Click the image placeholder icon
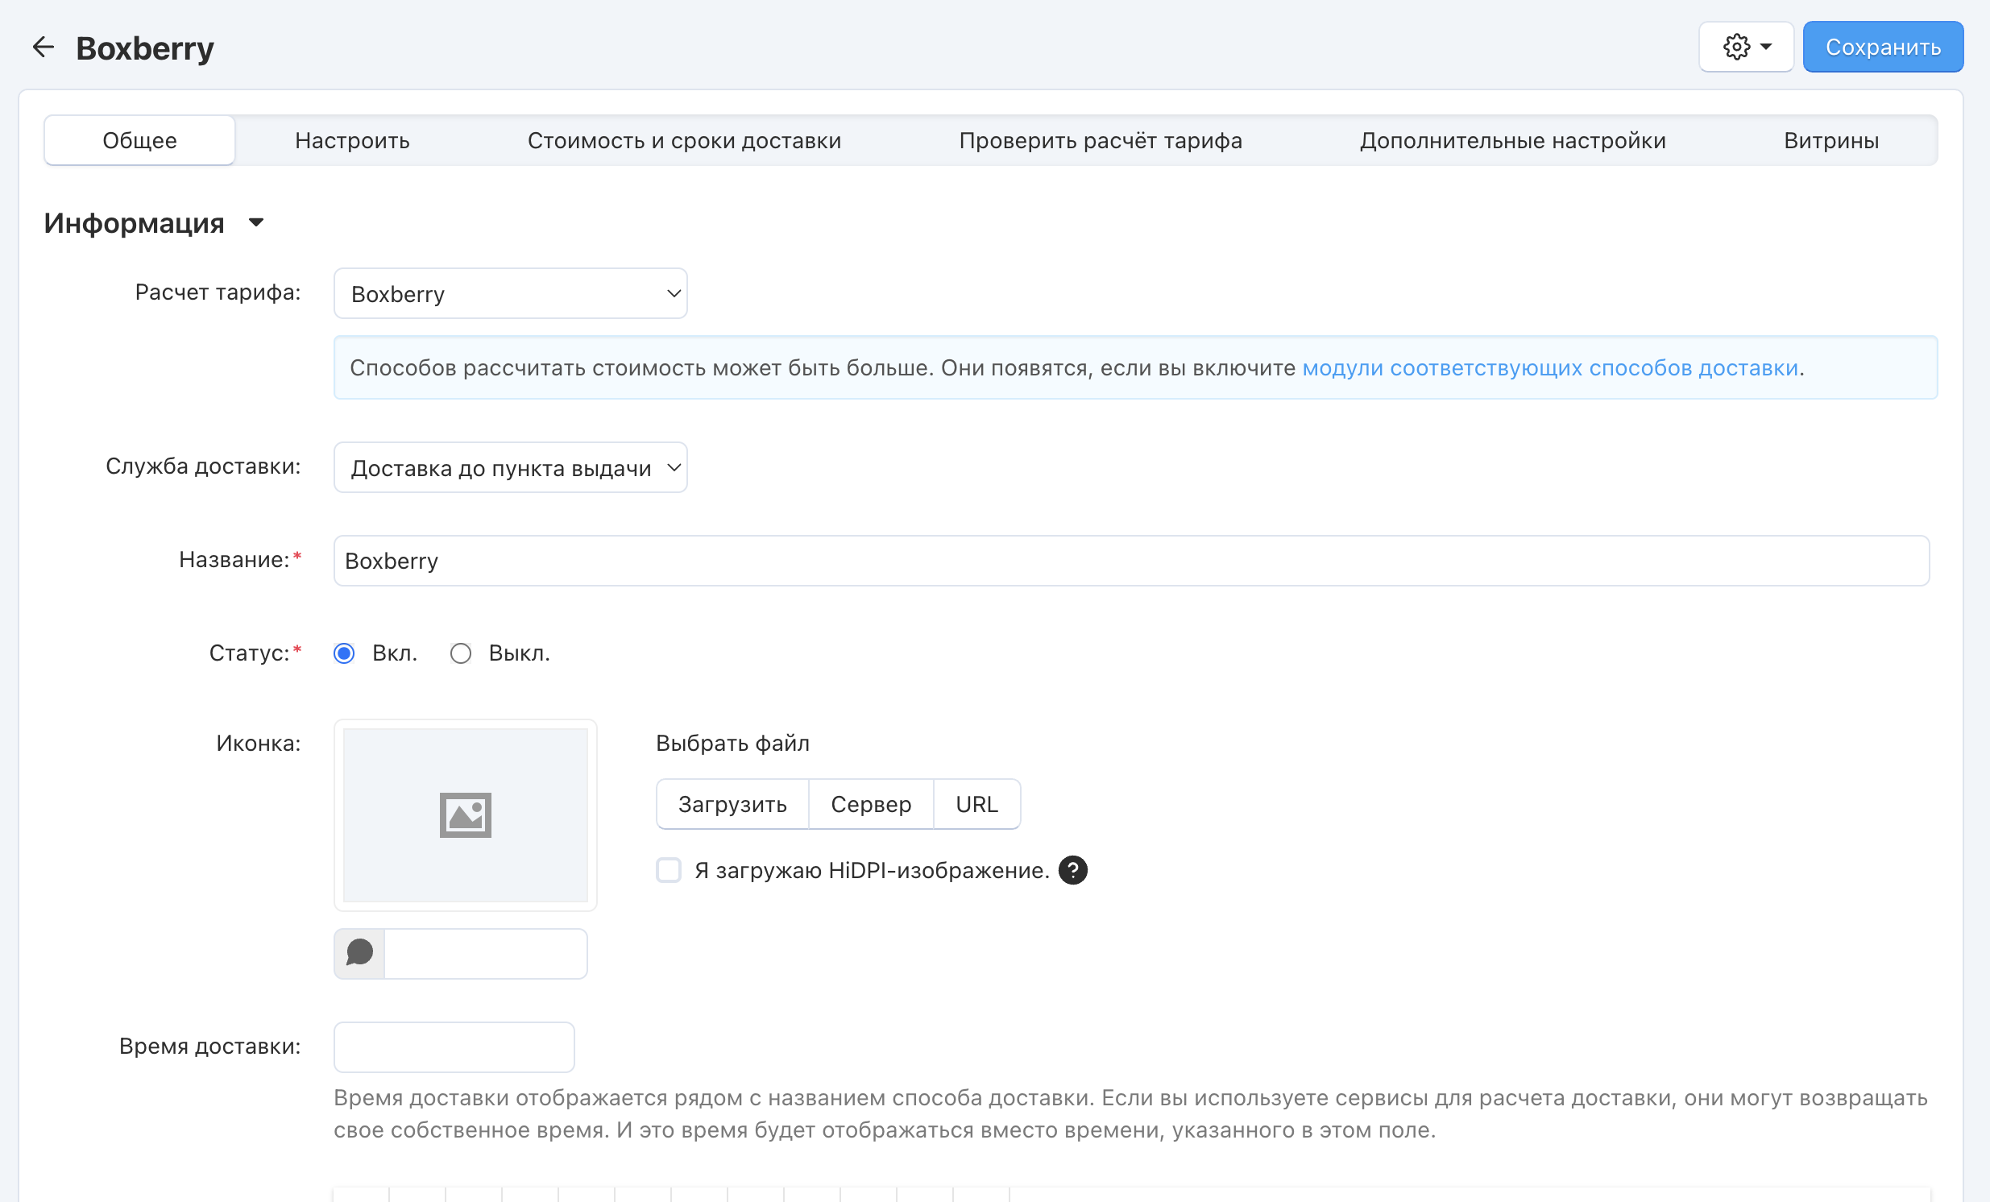Image resolution: width=1990 pixels, height=1202 pixels. click(x=465, y=815)
